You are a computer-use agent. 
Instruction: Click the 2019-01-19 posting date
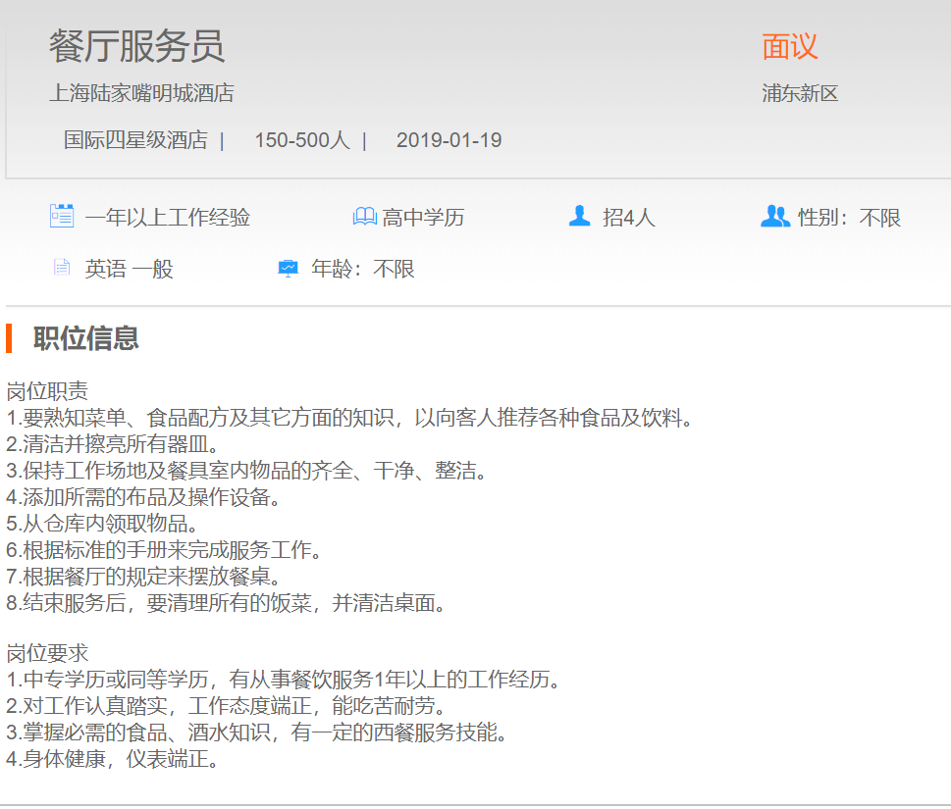449,140
